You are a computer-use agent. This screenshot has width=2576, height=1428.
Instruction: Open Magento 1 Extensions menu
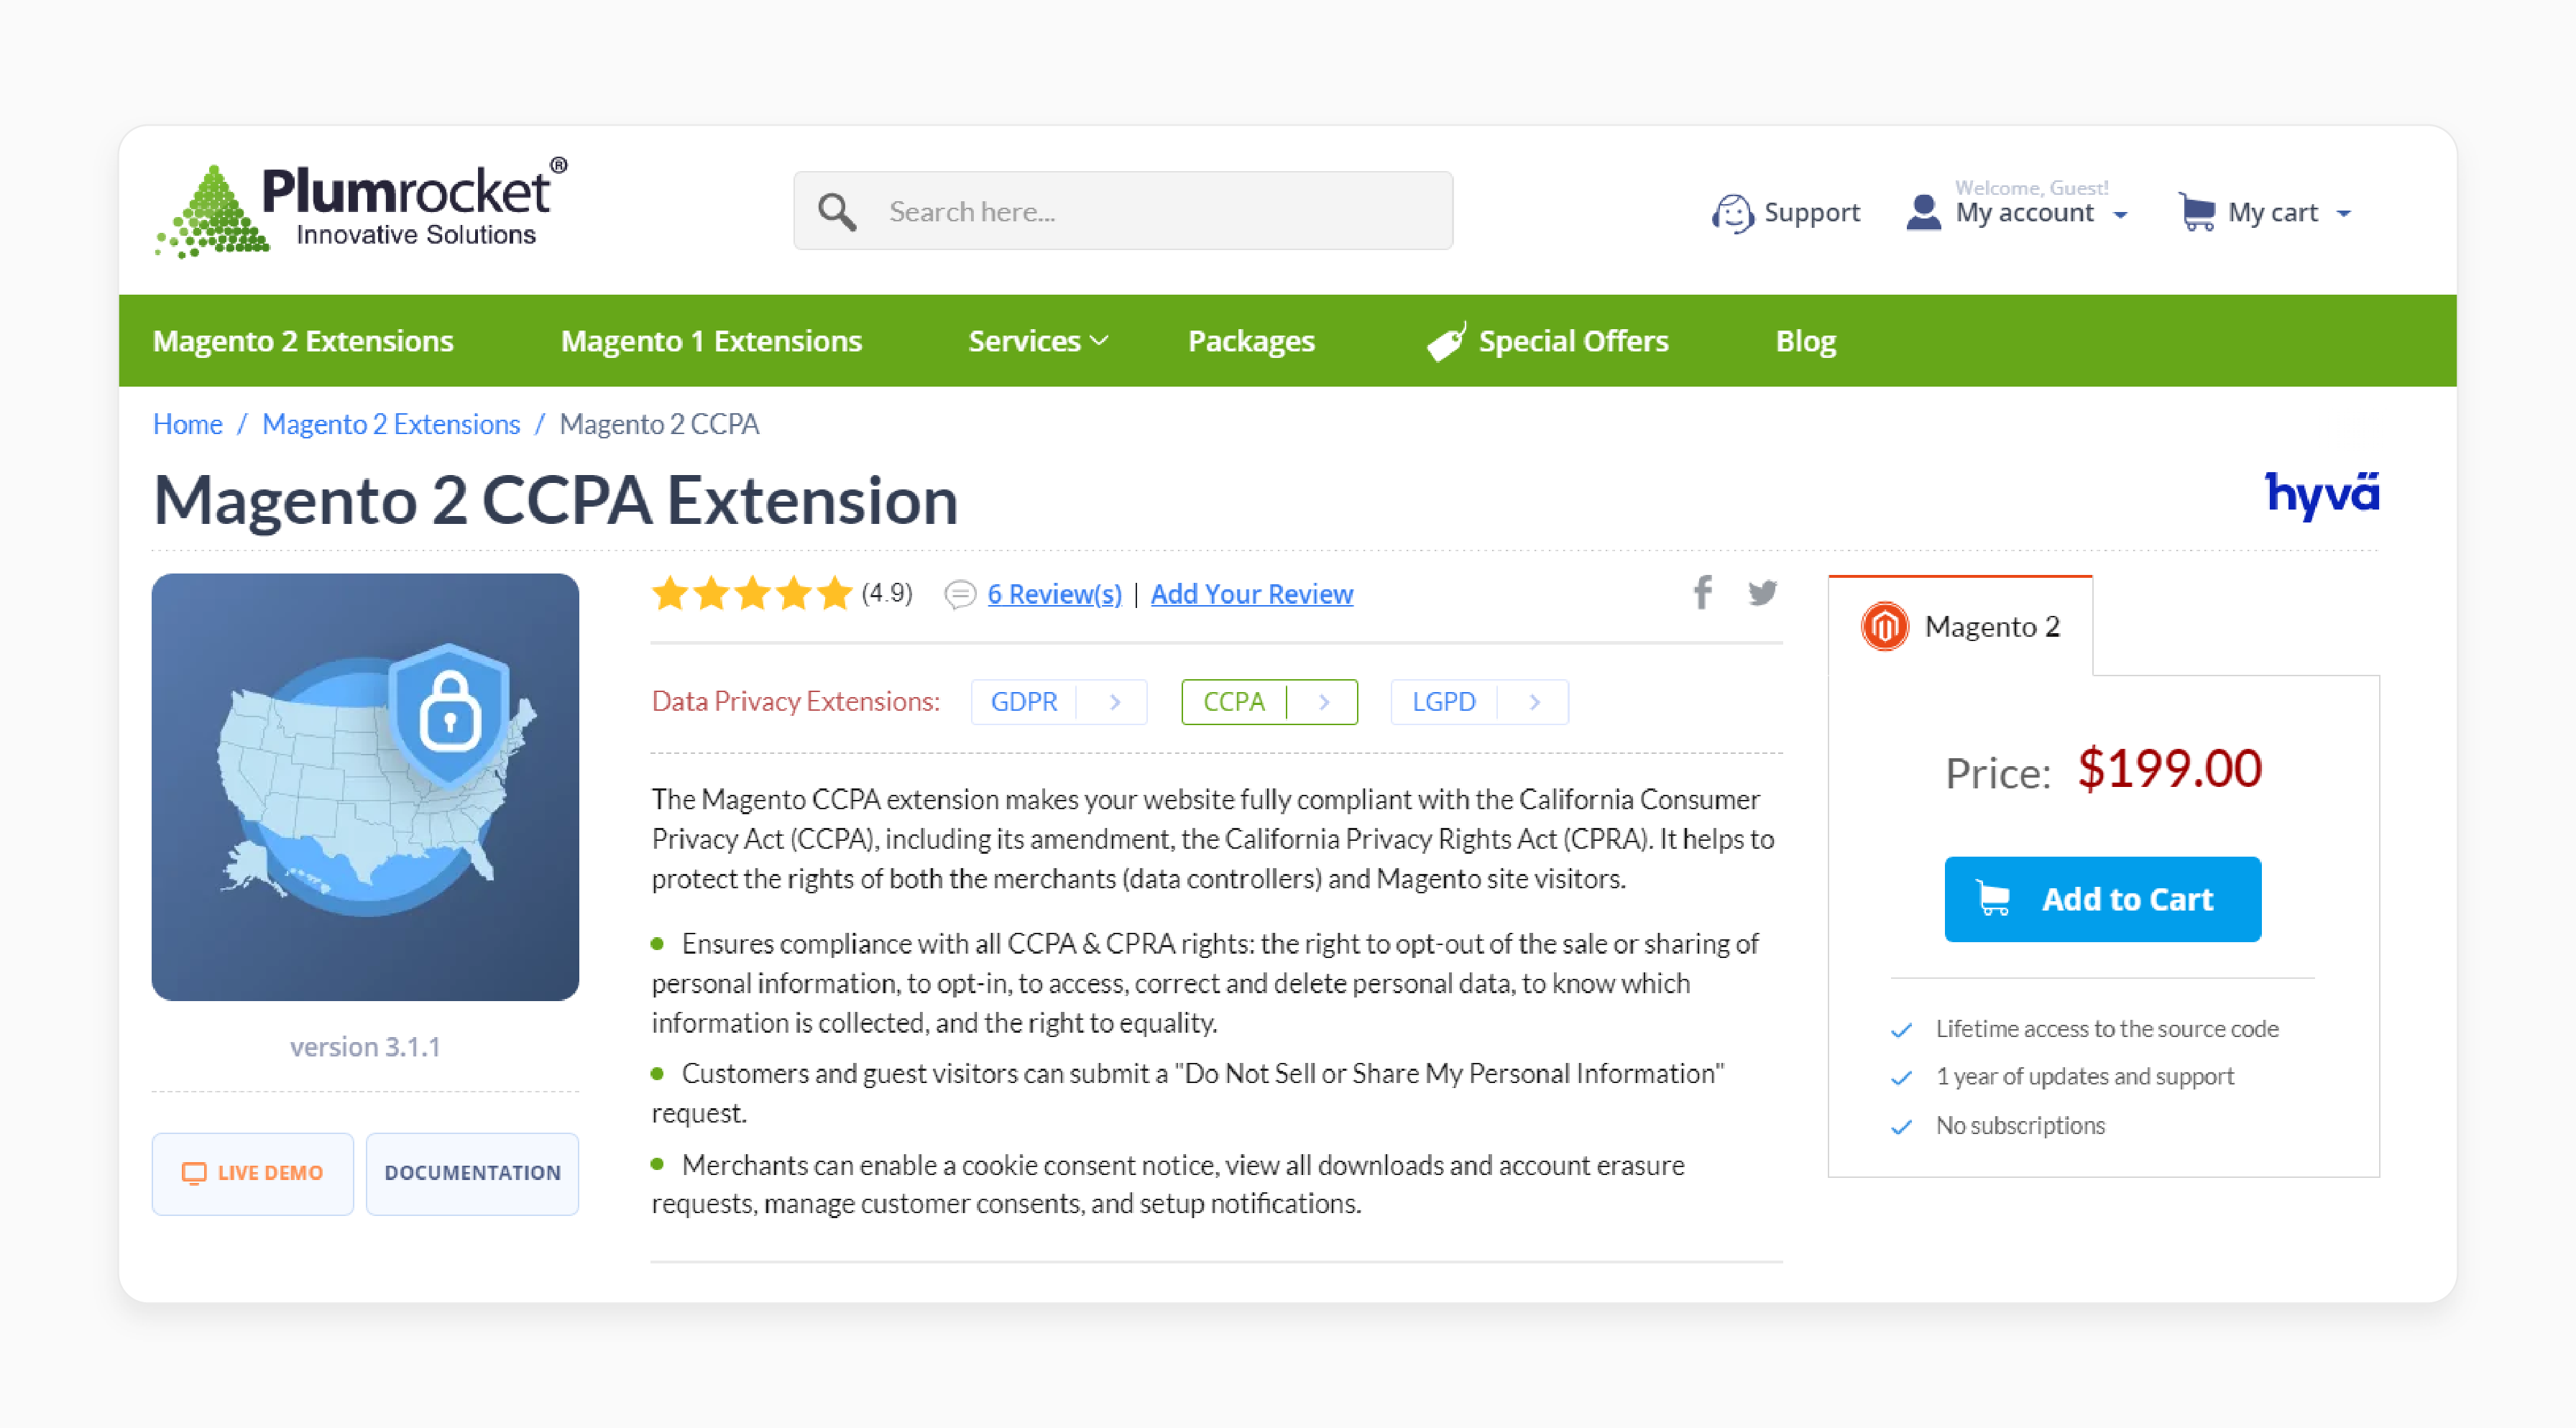coord(711,341)
